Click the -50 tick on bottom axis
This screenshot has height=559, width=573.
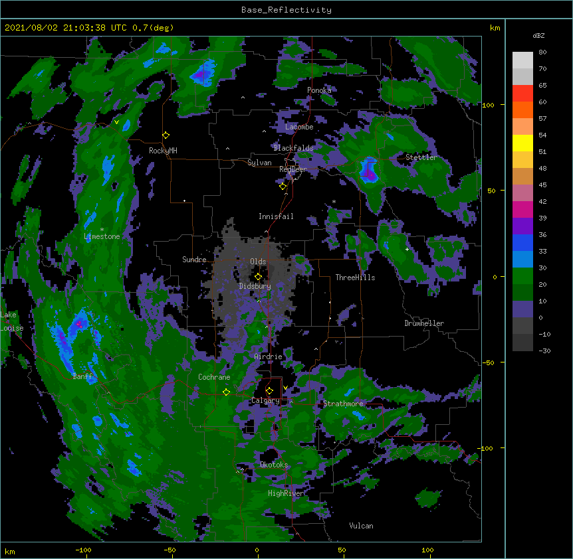coord(170,550)
